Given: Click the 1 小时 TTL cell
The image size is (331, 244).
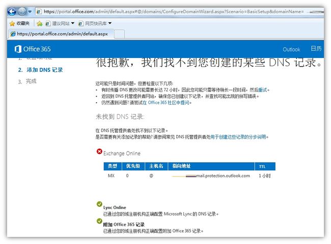Looking at the screenshot, I should click(265, 176).
